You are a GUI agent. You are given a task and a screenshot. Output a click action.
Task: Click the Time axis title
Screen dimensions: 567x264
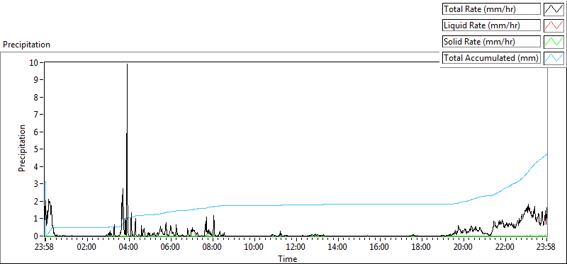(x=288, y=258)
